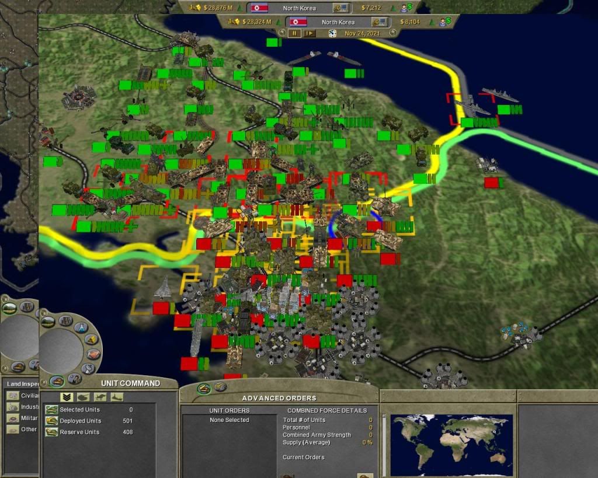Image resolution: width=598 pixels, height=478 pixels.
Task: Select the warship inside the red brackets
Action: click(472, 107)
